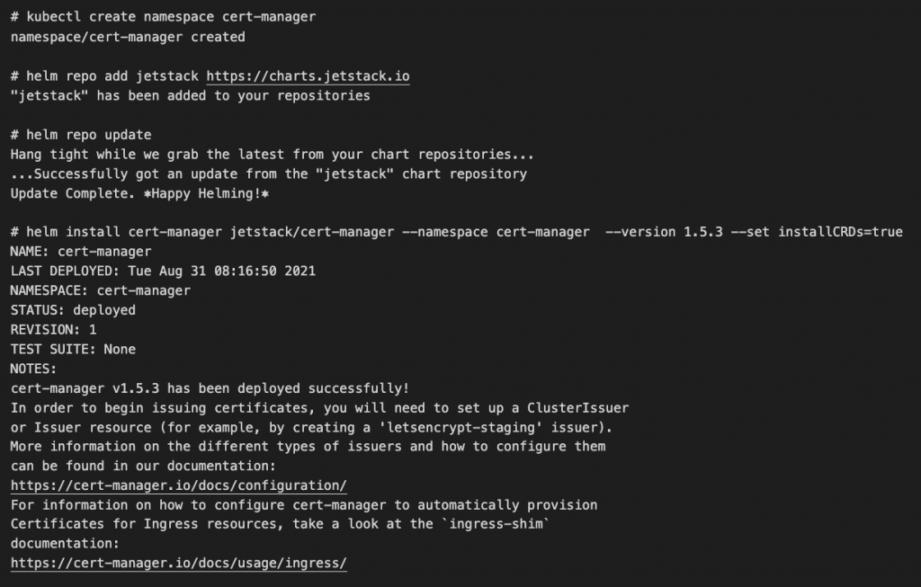
Task: Click the 'TEST SUITE: None' line
Action: (73, 349)
